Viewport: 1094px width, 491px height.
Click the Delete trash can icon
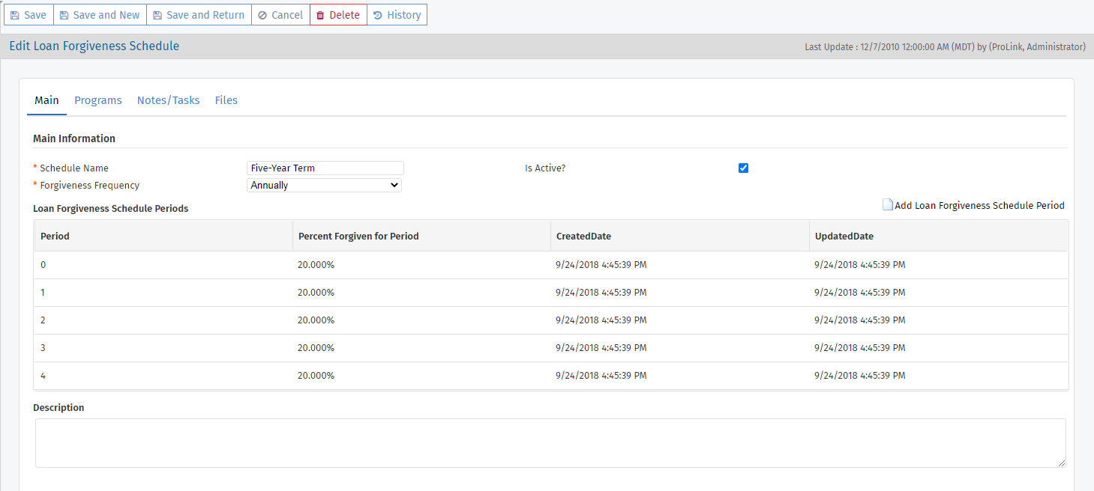[321, 15]
